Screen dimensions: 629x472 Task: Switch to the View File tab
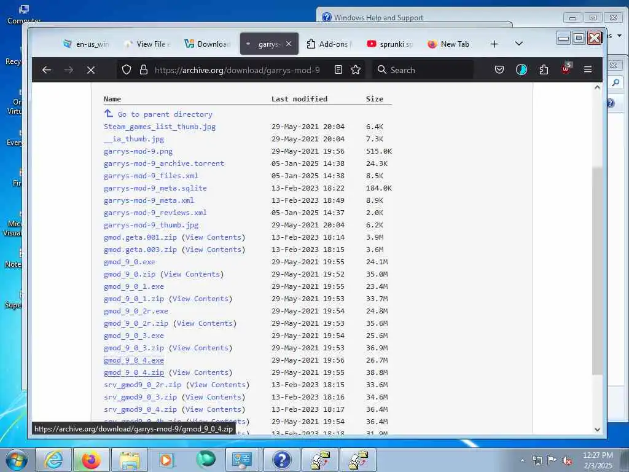coord(147,44)
